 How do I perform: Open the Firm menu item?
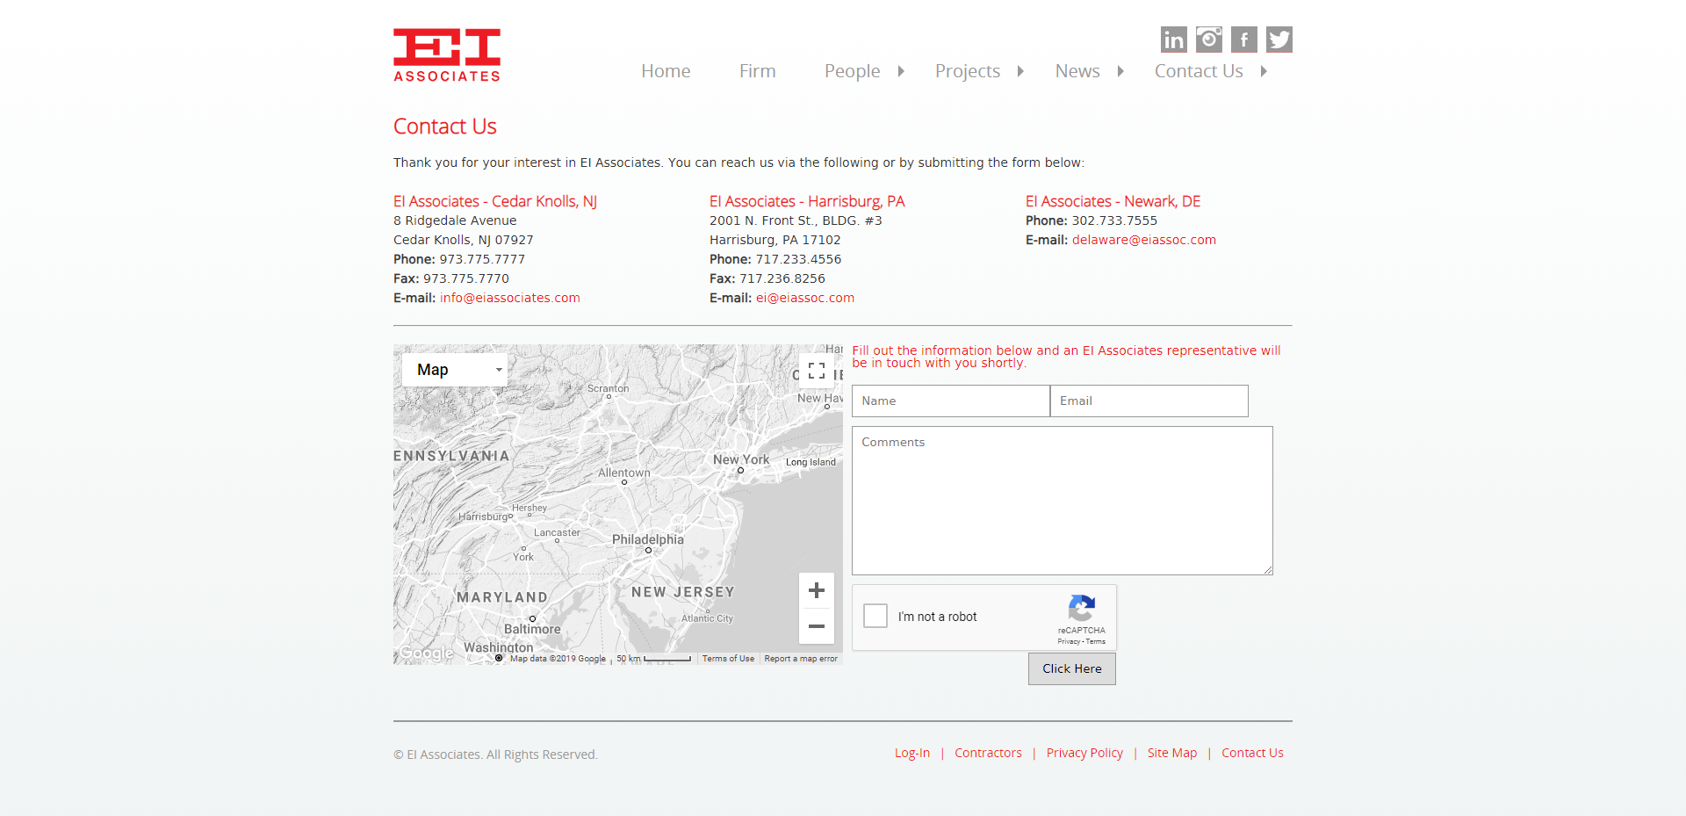pos(758,71)
